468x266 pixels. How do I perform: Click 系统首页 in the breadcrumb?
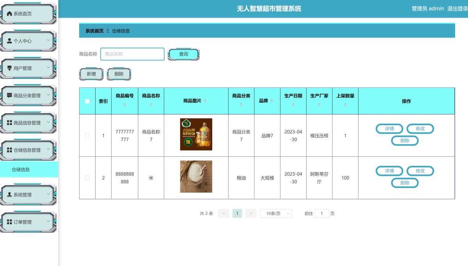tap(94, 31)
